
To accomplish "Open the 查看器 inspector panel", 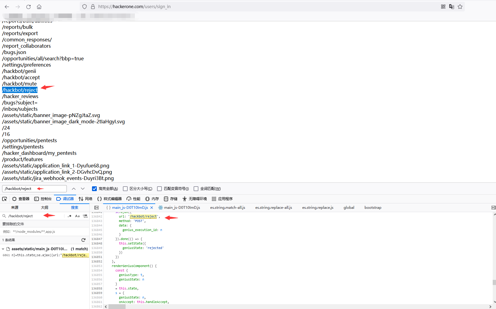I will click(21, 199).
